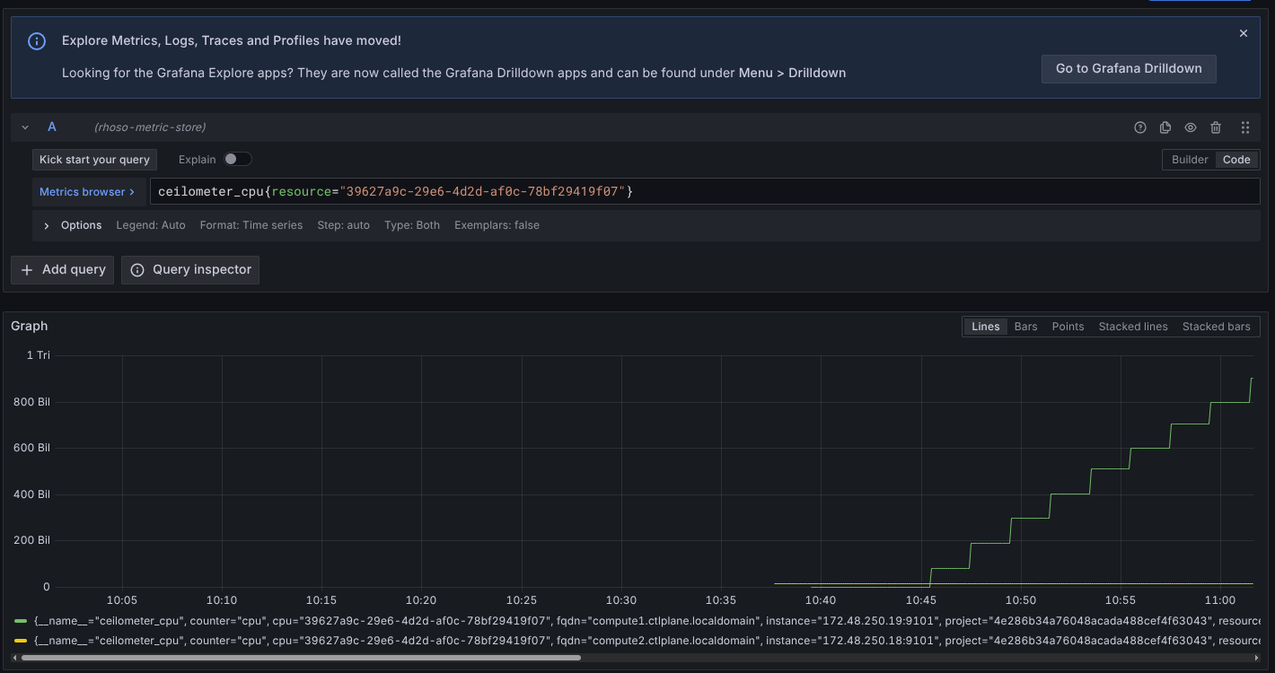1275x673 pixels.
Task: Switch query editor to Builder mode
Action: tap(1190, 159)
